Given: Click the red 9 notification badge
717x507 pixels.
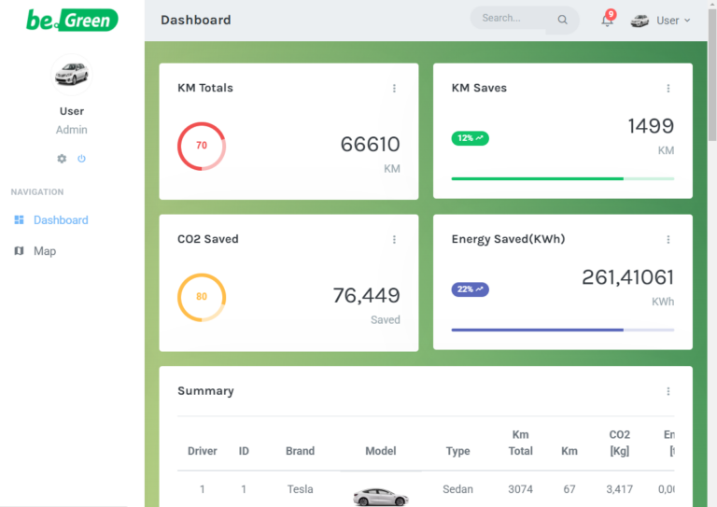Looking at the screenshot, I should [x=611, y=14].
